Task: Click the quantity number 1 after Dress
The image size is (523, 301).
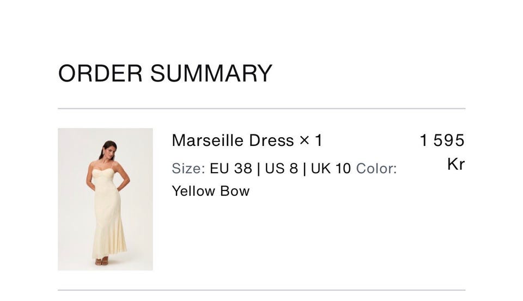Action: pyautogui.click(x=319, y=140)
